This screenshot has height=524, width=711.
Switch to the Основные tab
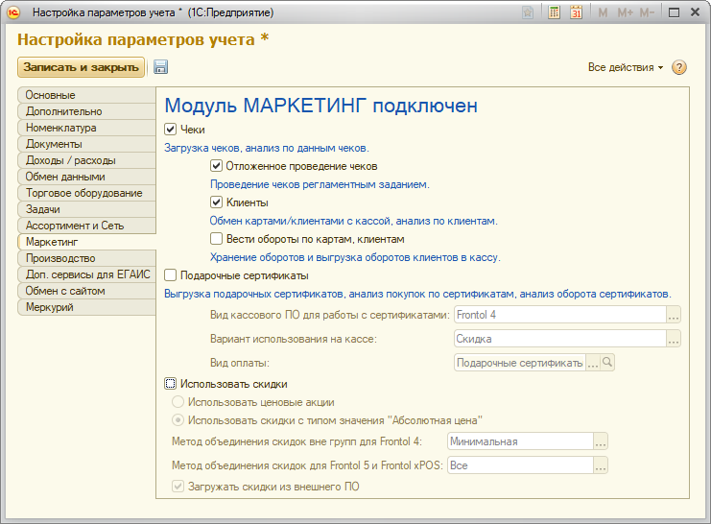pos(86,95)
